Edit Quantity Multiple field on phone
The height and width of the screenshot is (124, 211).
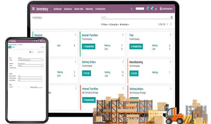tap(30, 80)
